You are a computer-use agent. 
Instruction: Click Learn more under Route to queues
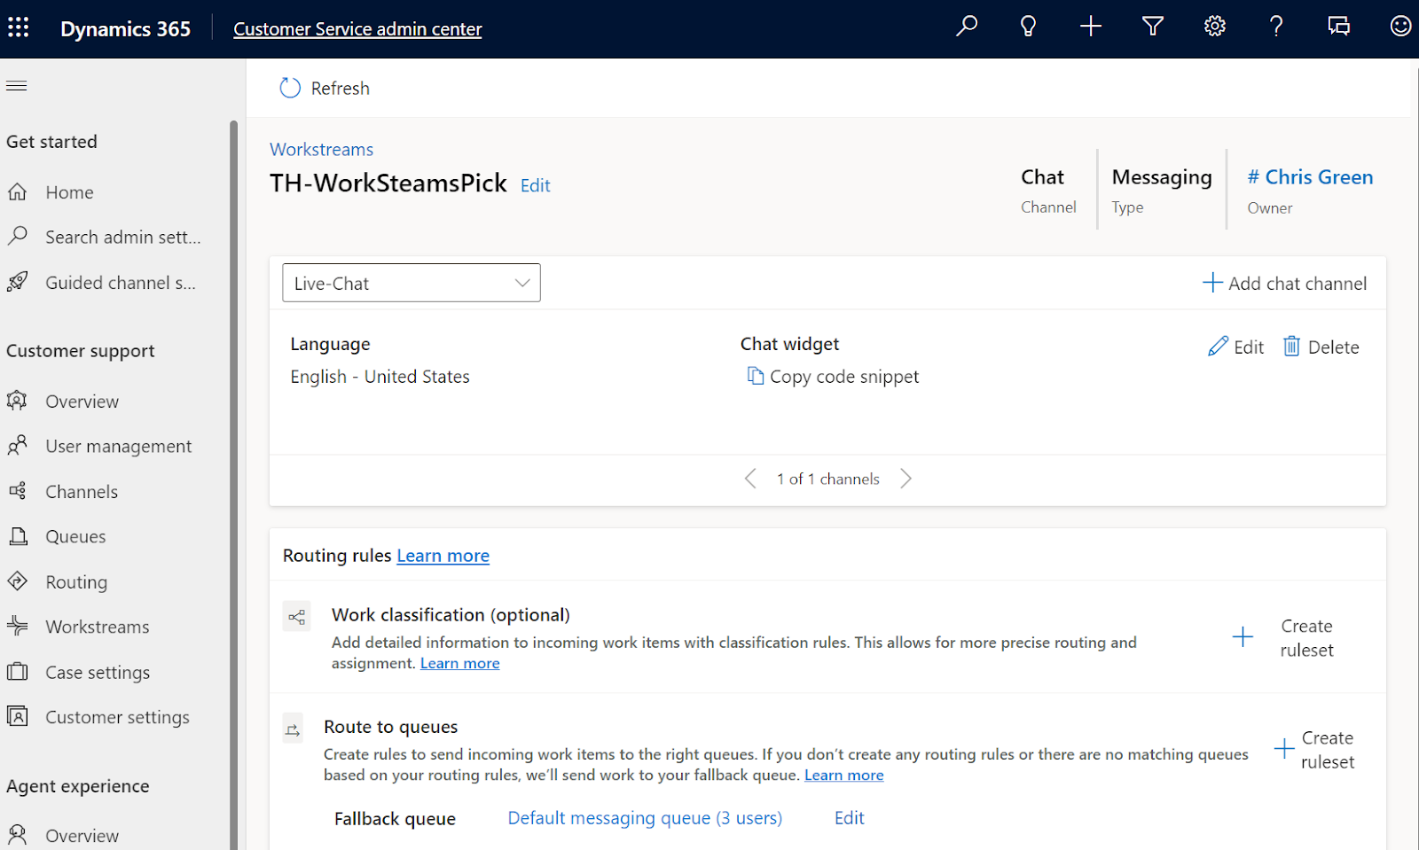pos(843,775)
